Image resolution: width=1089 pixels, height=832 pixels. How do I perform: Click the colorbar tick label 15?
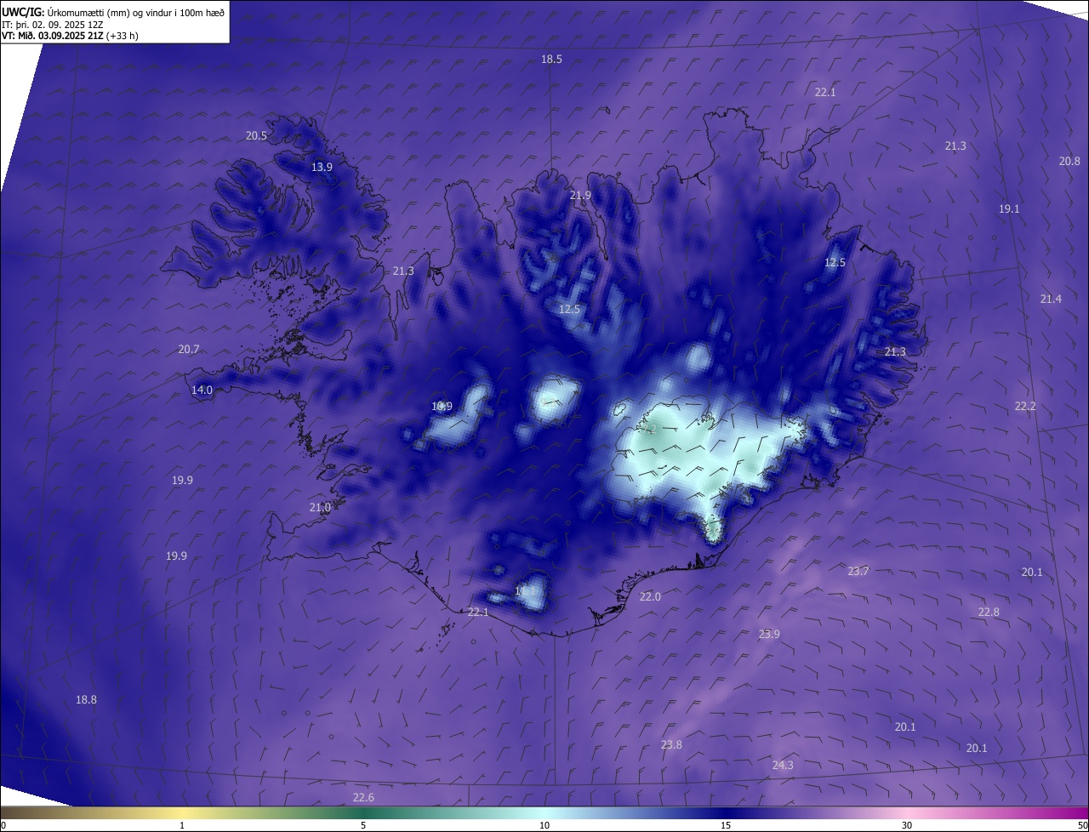tap(726, 825)
